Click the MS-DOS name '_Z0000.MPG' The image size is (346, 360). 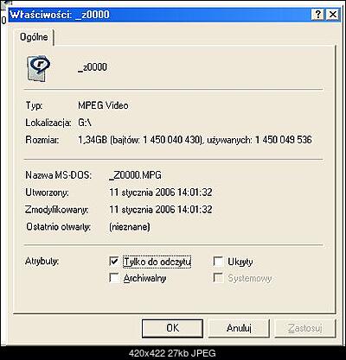tap(135, 175)
